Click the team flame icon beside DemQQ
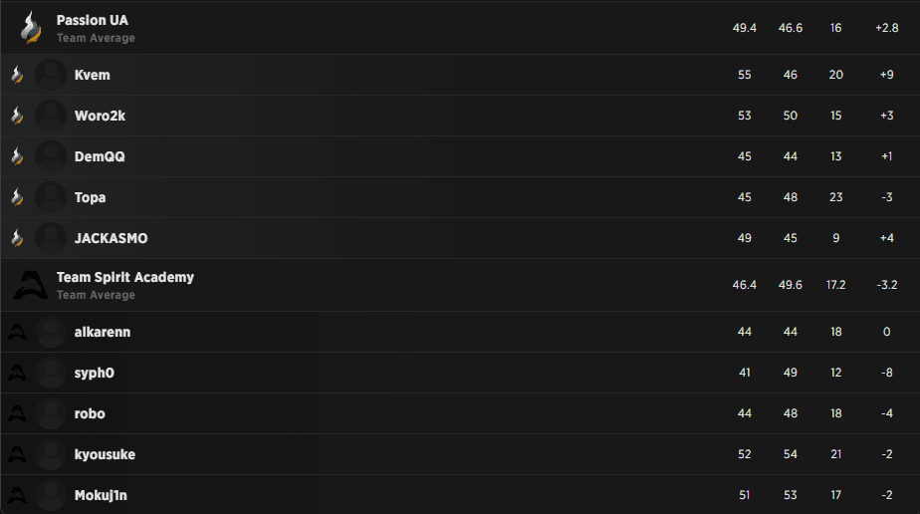The image size is (920, 514). point(17,156)
